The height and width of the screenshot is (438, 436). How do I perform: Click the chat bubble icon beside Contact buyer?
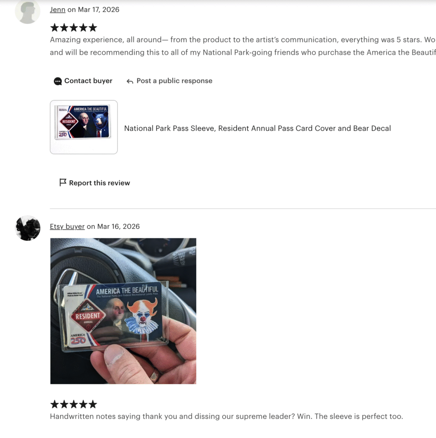click(58, 81)
